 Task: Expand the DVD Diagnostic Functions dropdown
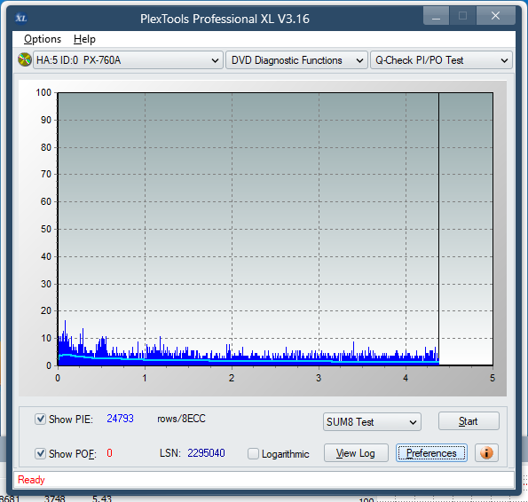296,60
